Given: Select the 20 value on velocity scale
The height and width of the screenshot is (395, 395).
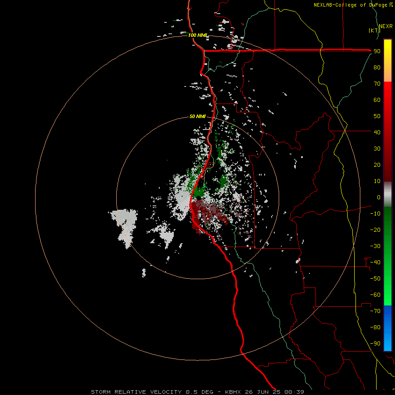Looking at the screenshot, I should (x=377, y=165).
